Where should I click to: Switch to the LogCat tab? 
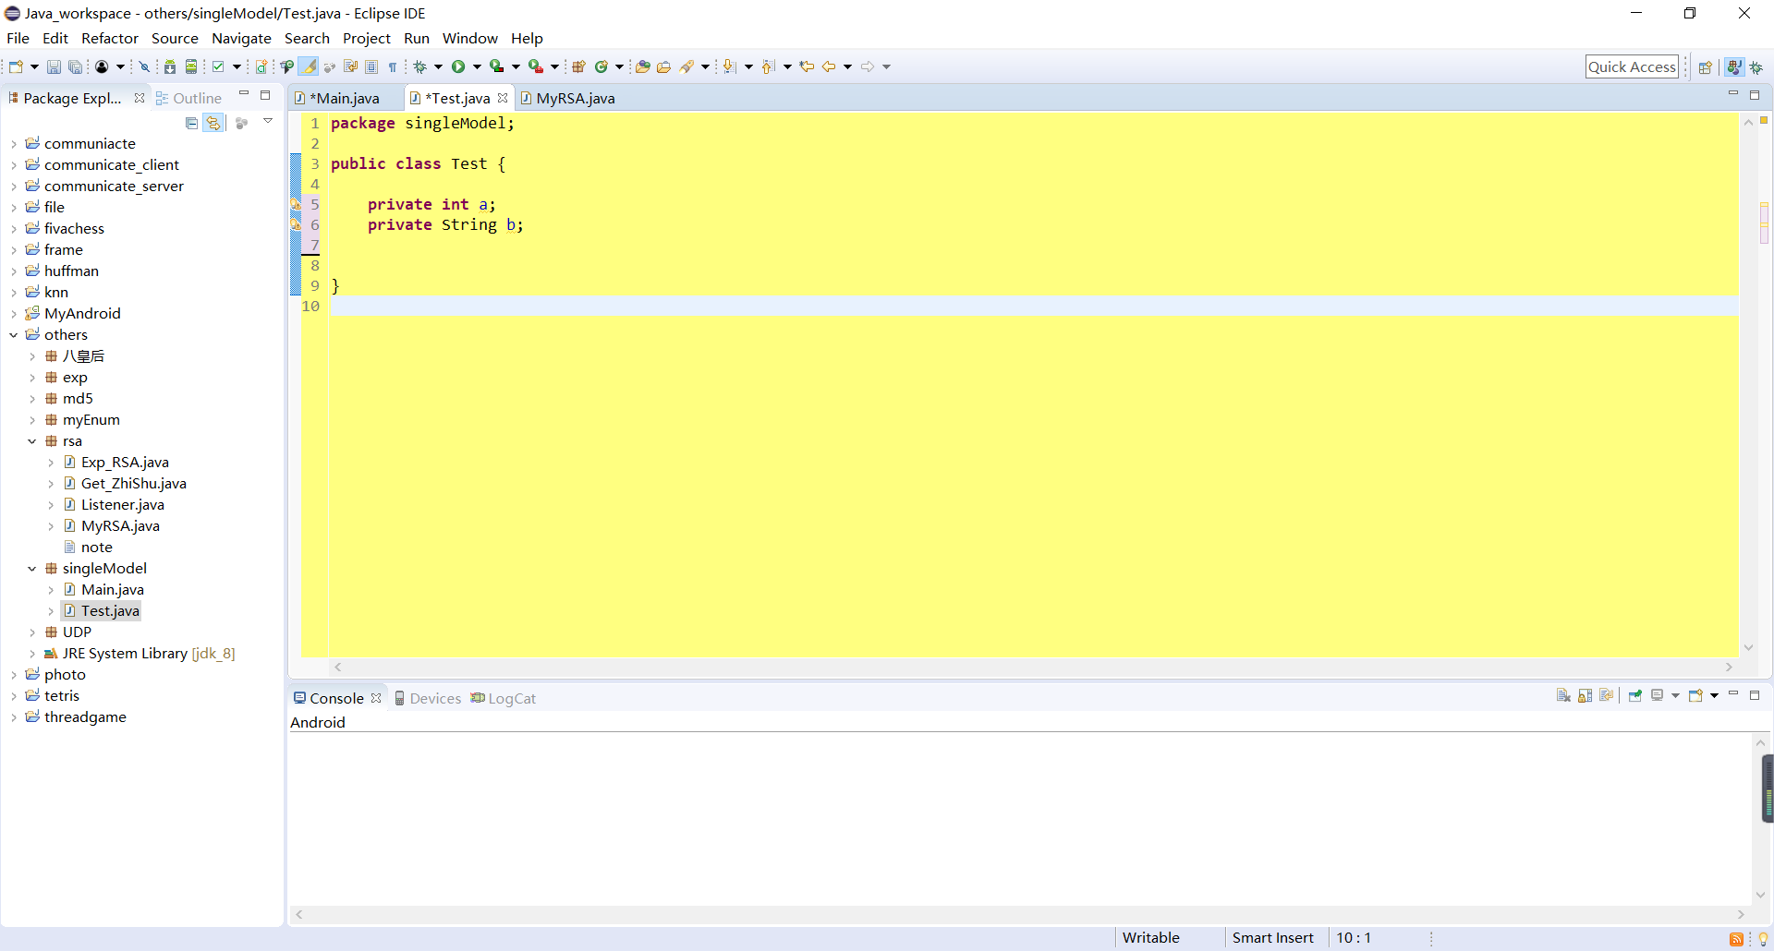point(504,698)
